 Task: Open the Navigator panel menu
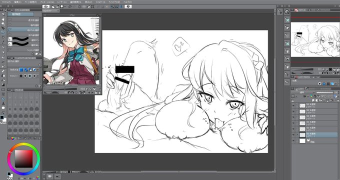292,10
